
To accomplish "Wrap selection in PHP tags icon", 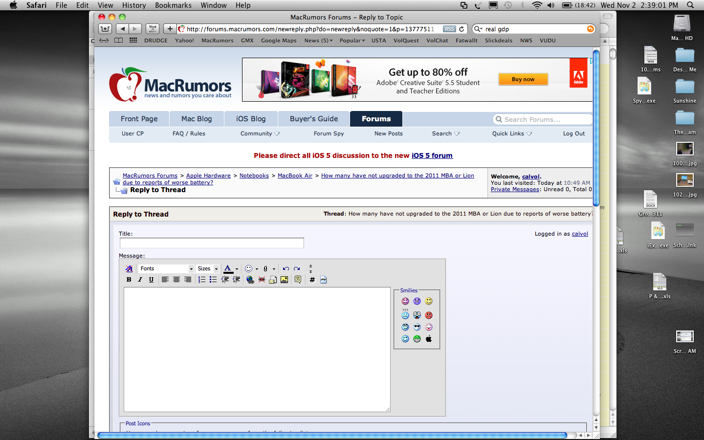I will click(x=323, y=280).
